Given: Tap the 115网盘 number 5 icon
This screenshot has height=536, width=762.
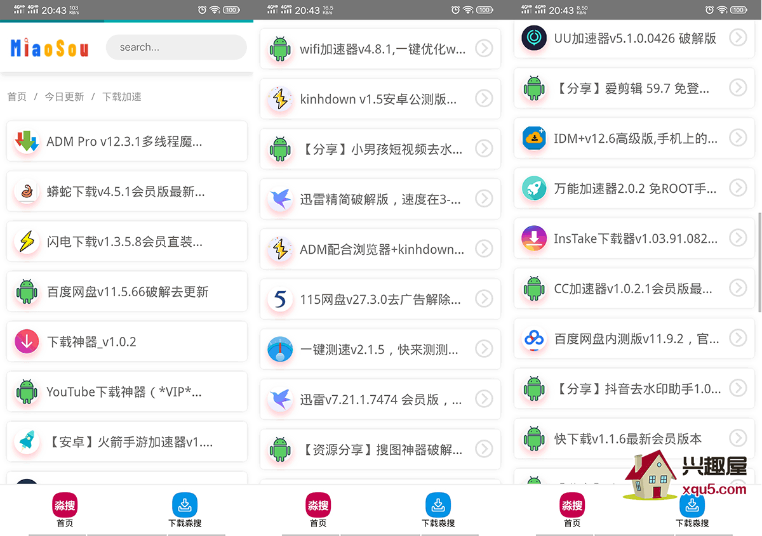Looking at the screenshot, I should [280, 299].
